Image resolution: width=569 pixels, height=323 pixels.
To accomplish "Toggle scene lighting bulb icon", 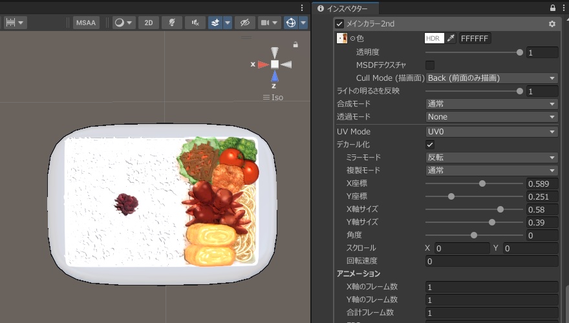I will pos(172,23).
